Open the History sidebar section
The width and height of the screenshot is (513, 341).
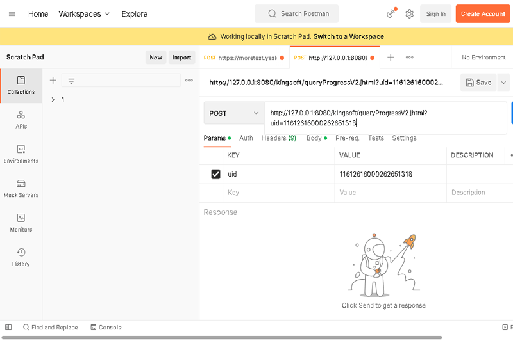21,257
